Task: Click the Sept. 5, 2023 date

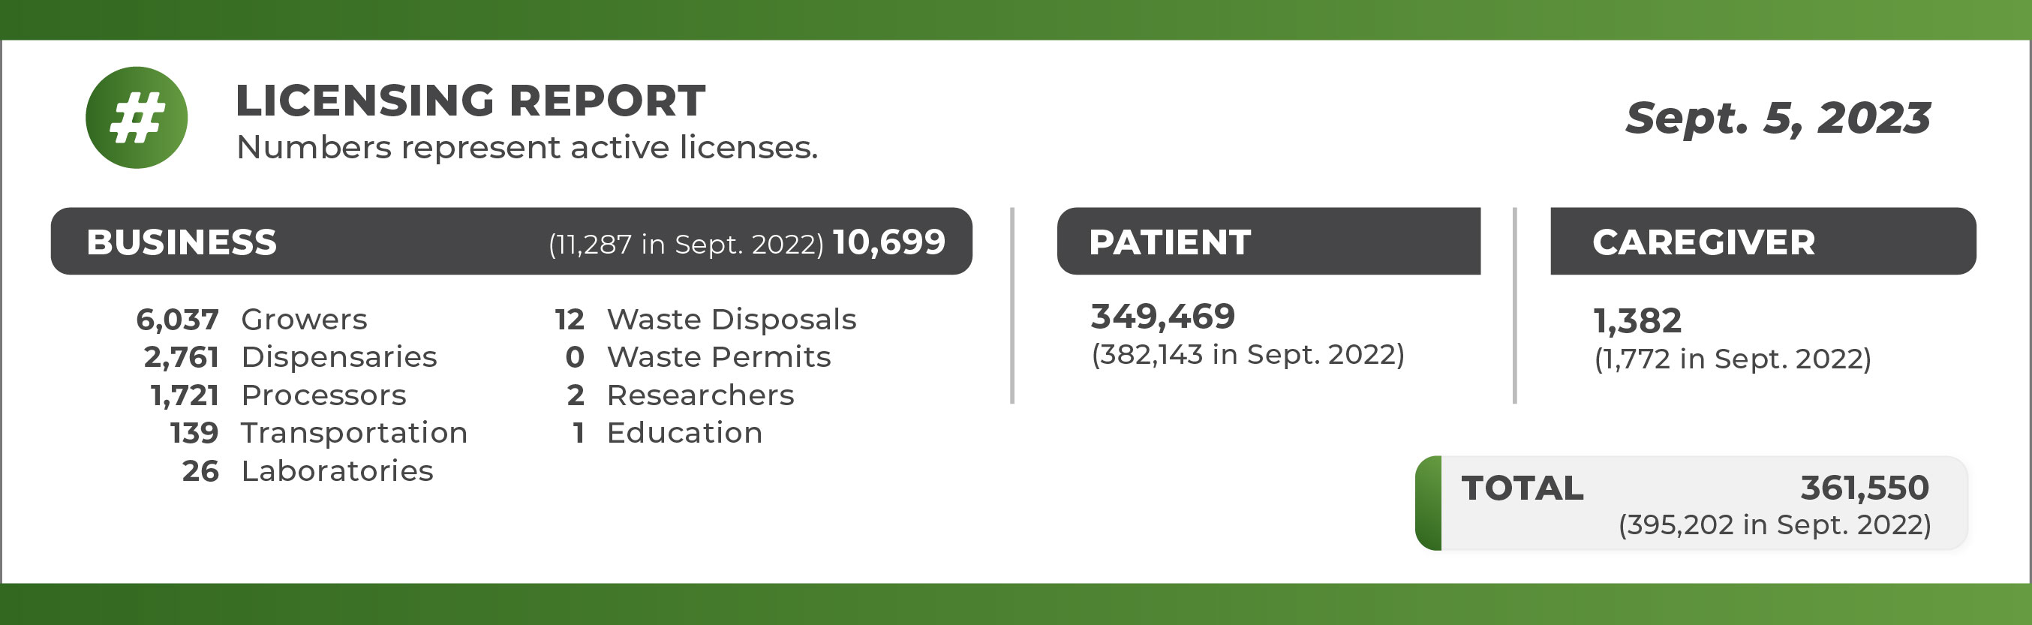Action: (1777, 119)
